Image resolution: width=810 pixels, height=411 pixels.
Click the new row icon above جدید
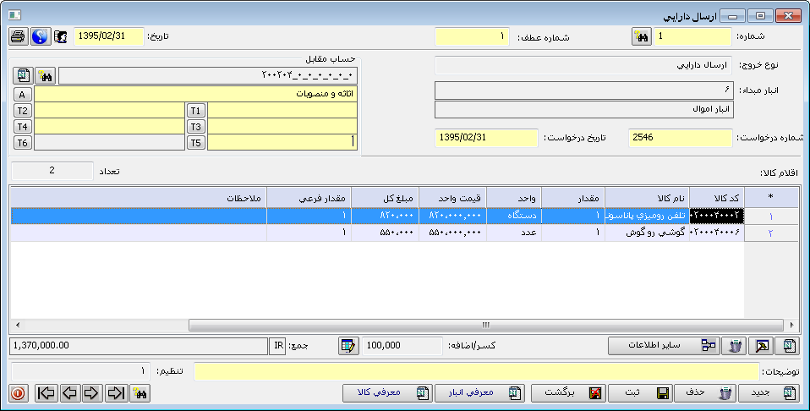[789, 346]
